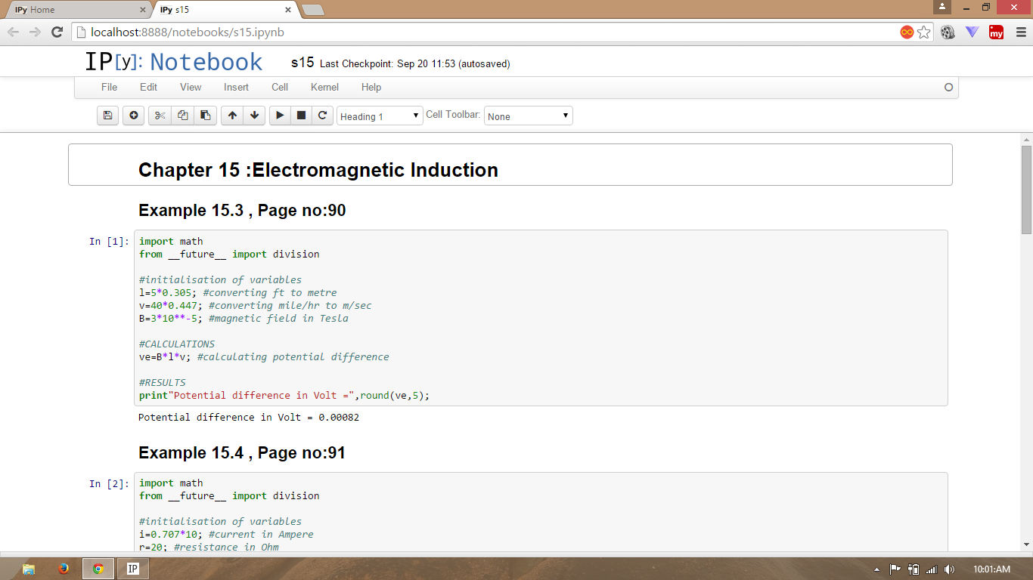Cut selected cell with scissors icon
The image size is (1033, 580).
[x=160, y=116]
